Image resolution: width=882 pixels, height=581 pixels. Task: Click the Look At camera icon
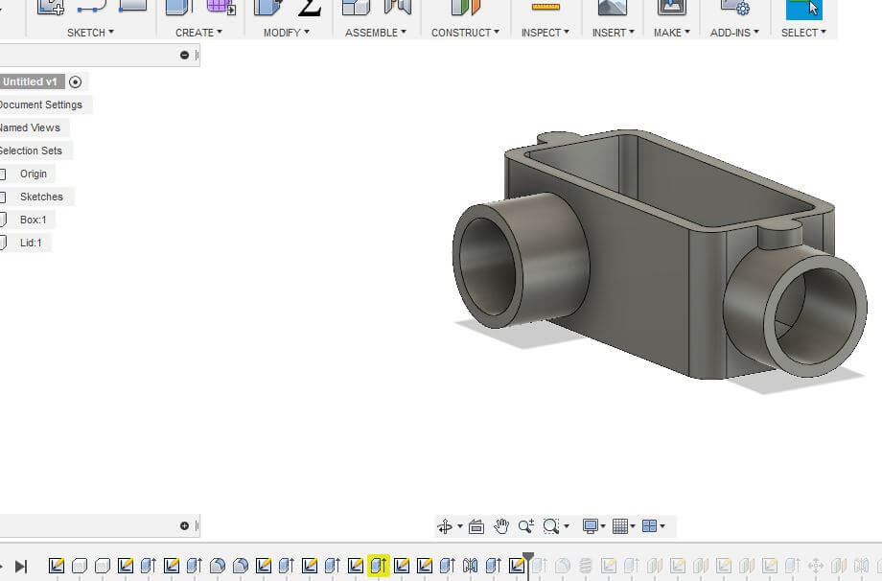476,526
